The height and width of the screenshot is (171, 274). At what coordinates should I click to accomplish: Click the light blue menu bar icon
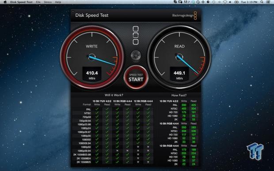click(193, 2)
